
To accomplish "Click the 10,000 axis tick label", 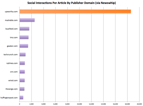I will [x=80, y=104].
